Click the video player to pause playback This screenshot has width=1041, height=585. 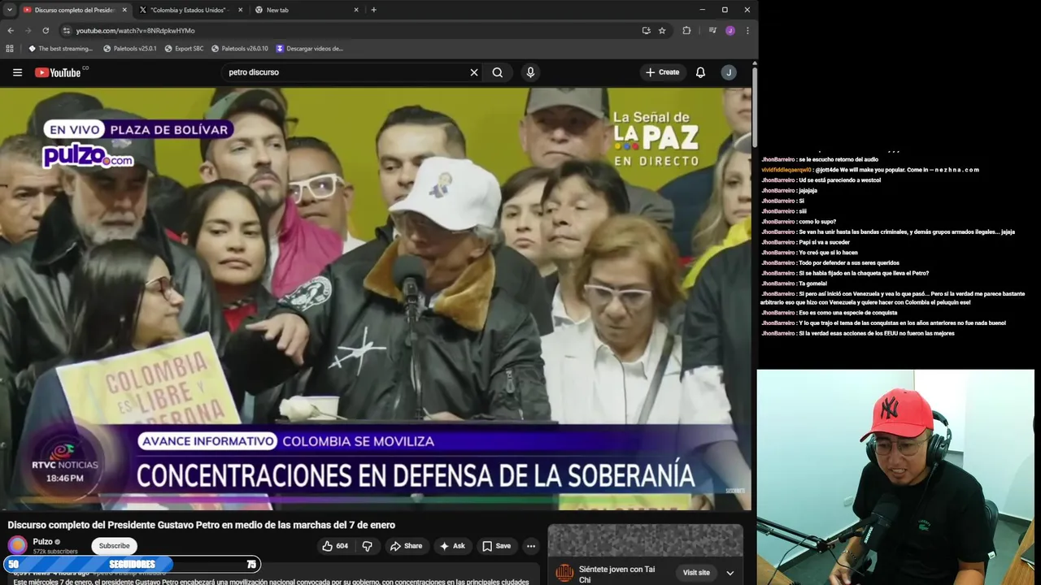click(x=376, y=299)
